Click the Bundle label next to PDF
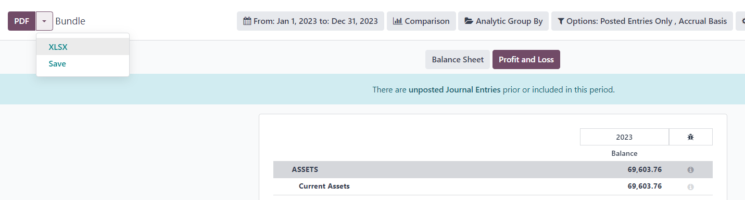Image resolution: width=745 pixels, height=200 pixels. 70,21
